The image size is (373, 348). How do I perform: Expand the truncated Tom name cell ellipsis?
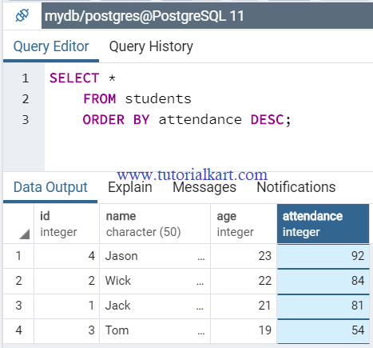[x=201, y=333]
